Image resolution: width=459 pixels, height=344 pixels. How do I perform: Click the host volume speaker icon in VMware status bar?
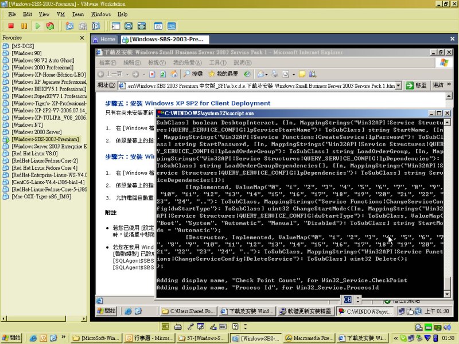tap(447, 327)
